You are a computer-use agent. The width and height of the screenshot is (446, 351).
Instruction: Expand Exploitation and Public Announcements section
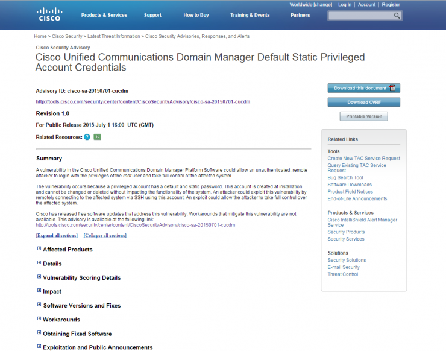pyautogui.click(x=39, y=346)
